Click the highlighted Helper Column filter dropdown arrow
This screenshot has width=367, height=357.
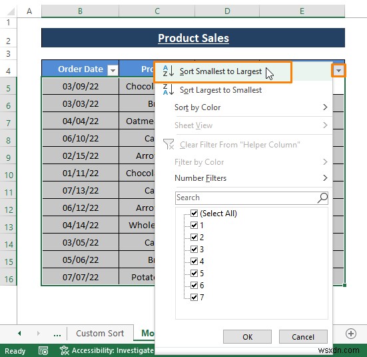338,70
